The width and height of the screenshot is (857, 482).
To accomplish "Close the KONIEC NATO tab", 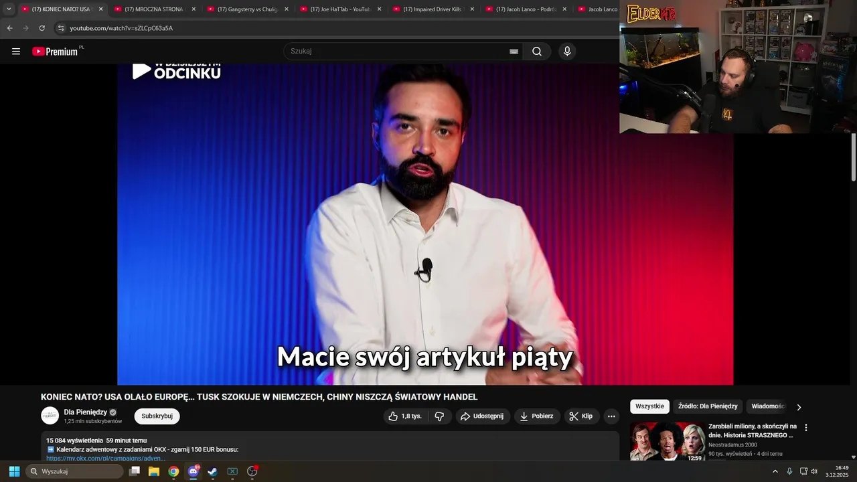I will pos(101,9).
